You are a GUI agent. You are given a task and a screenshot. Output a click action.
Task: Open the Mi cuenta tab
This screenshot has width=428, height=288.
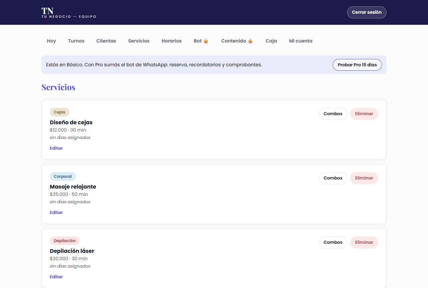pyautogui.click(x=301, y=41)
